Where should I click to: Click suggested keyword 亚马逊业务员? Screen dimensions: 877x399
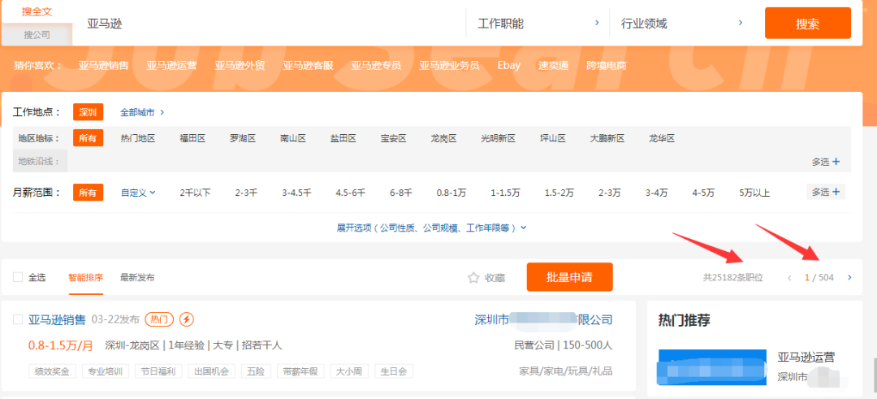tap(449, 66)
